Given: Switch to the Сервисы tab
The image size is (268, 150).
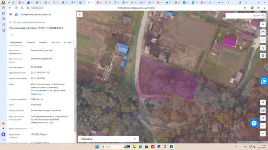Looking at the screenshot, I should 30,42.
